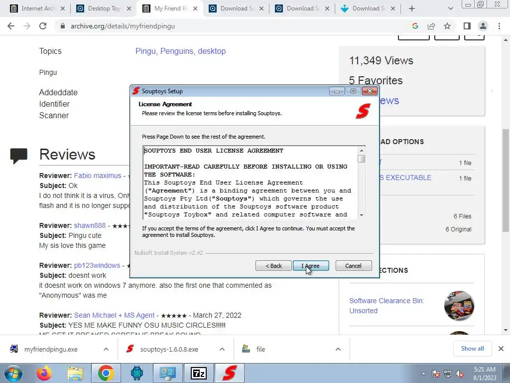Viewport: 510px width, 383px height.
Task: Switch to the Desktop Toys tab
Action: [x=104, y=8]
